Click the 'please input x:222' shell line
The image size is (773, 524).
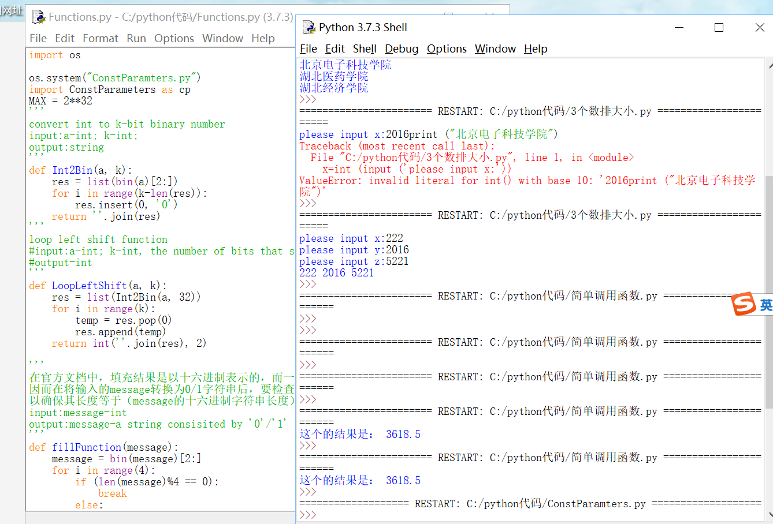351,238
